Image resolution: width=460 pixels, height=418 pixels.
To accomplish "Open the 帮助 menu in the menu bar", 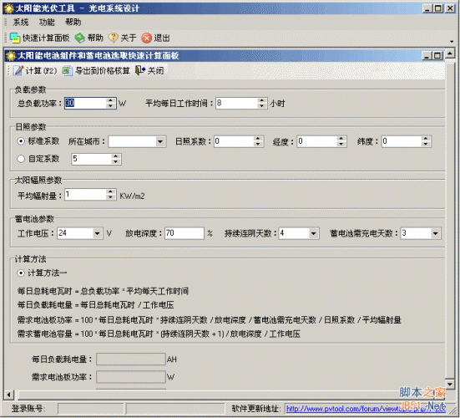I will 73,22.
